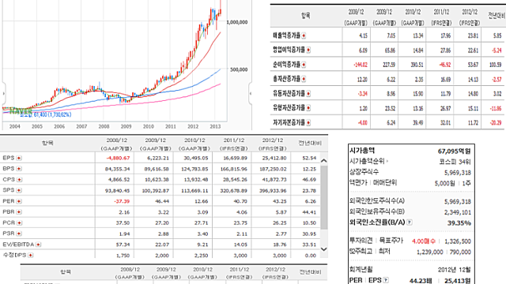Screen dimensions: 506x284
Task: Expand the 유형자산증가율 row
Action: pyautogui.click(x=308, y=108)
